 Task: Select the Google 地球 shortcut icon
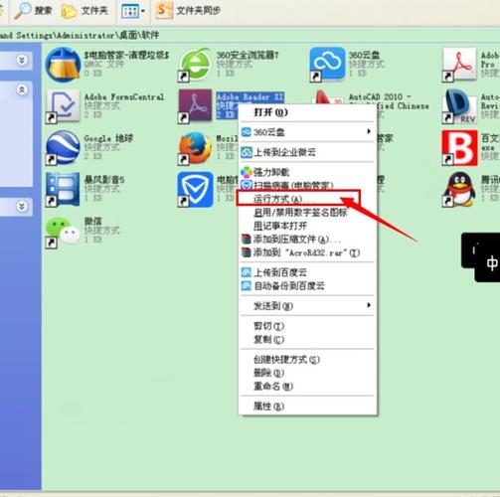coord(63,148)
